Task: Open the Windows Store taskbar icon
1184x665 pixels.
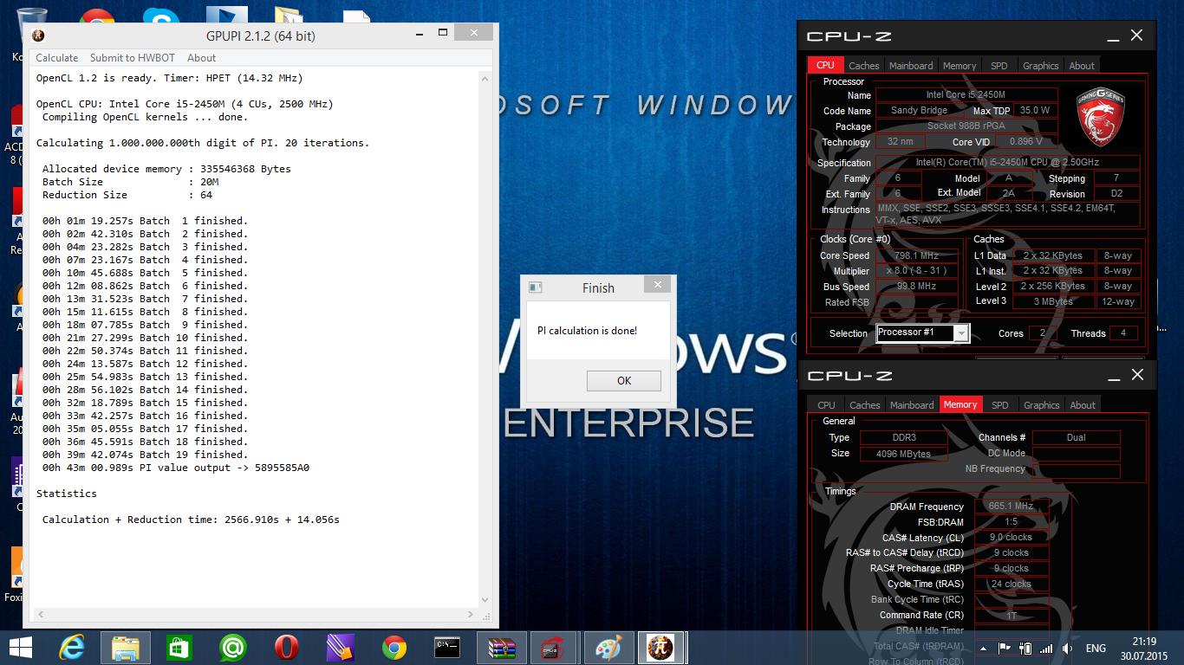Action: pos(179,648)
